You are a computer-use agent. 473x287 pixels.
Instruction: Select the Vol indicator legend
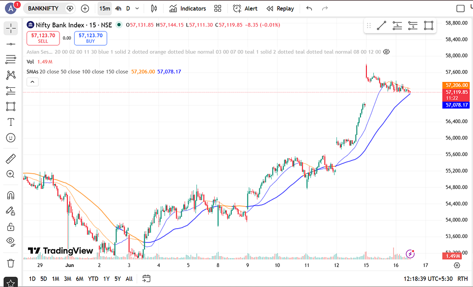[30, 62]
